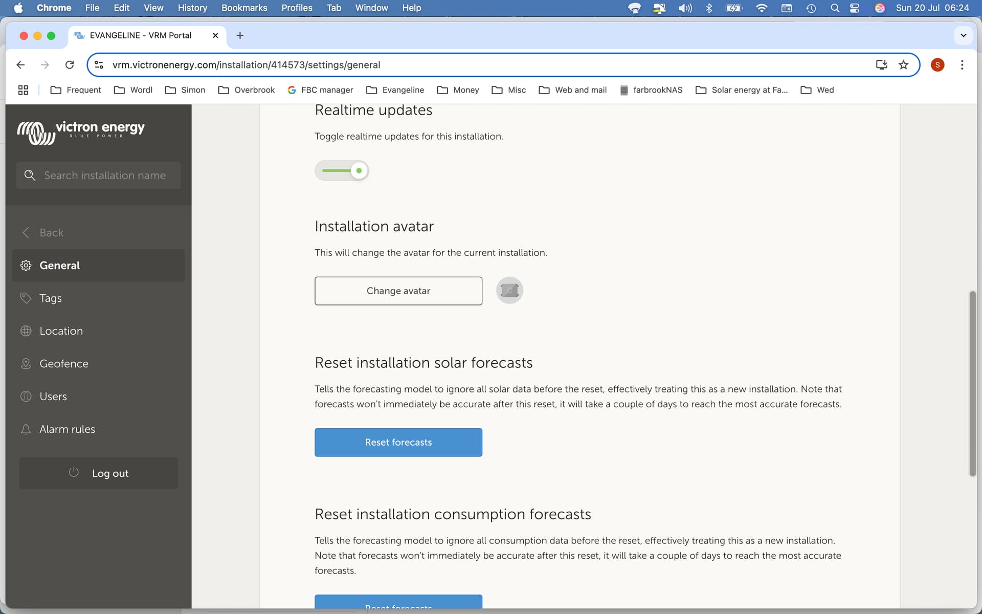
Task: Open the Location settings page
Action: (61, 331)
